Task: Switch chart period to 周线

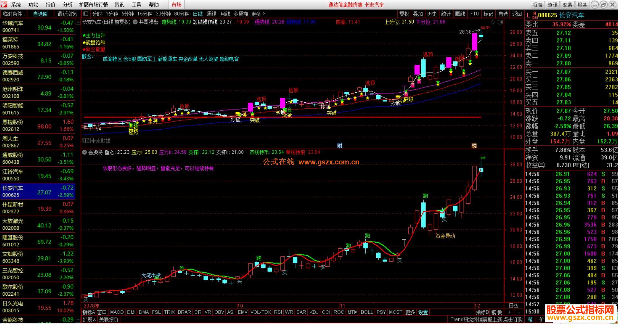Action: click(x=211, y=14)
